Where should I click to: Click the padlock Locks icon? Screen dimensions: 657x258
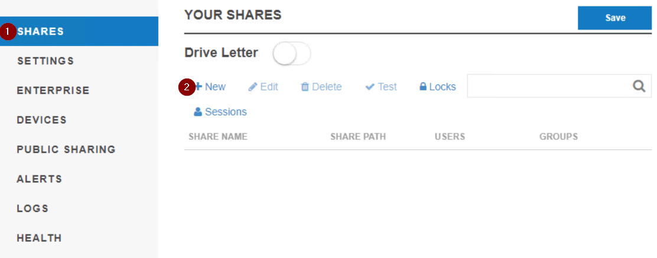coord(423,87)
